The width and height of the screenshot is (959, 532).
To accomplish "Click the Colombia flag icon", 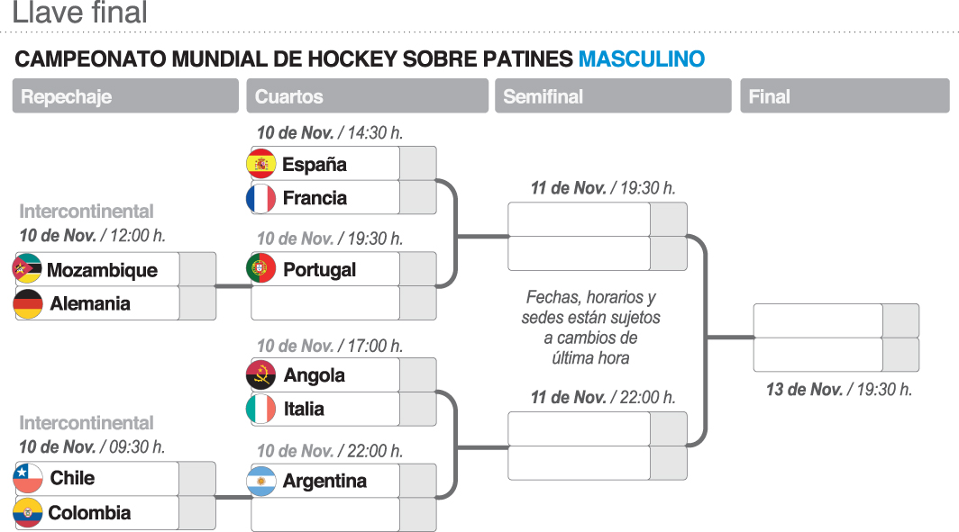I will (28, 513).
